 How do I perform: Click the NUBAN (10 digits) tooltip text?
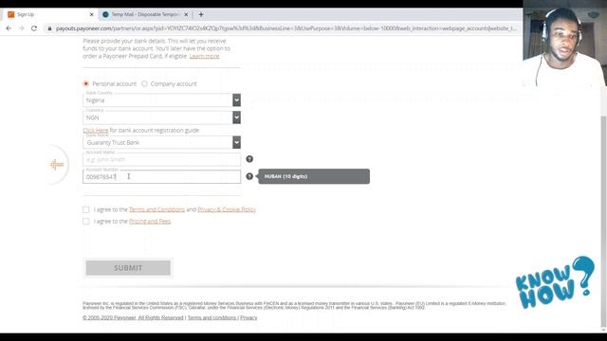click(x=285, y=176)
